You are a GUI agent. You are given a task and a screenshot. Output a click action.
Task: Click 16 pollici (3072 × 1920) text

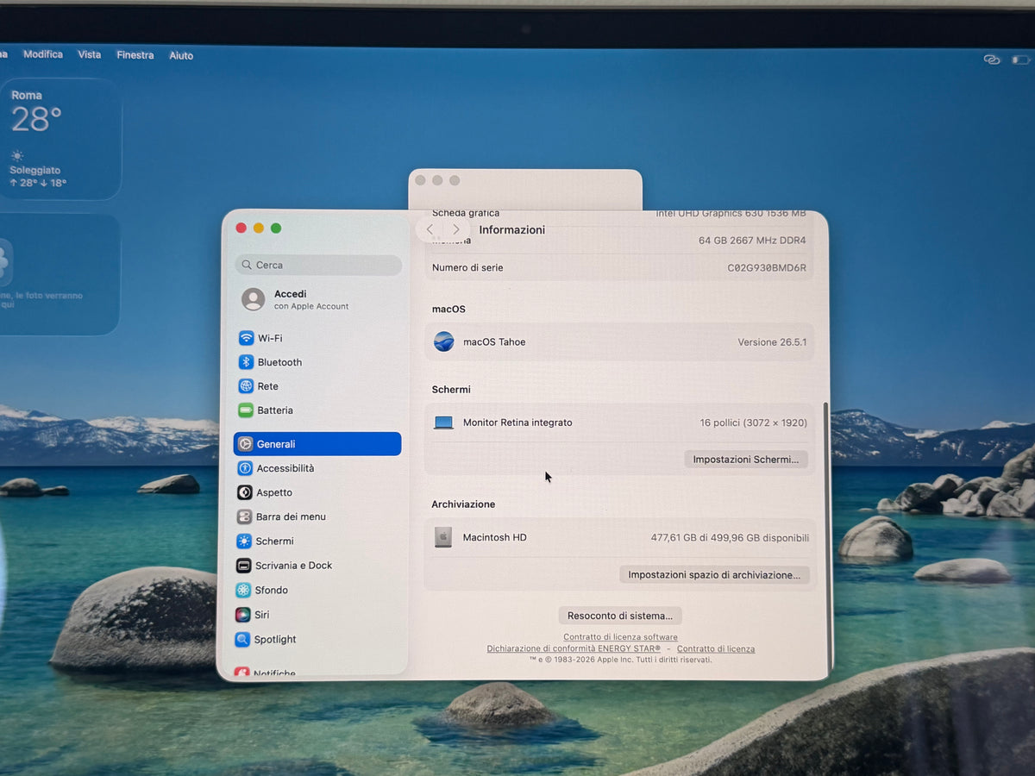coord(753,422)
